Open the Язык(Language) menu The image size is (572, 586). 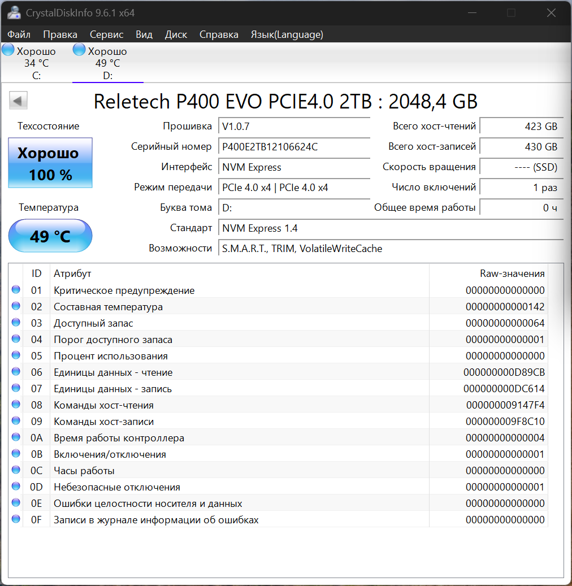pos(287,34)
